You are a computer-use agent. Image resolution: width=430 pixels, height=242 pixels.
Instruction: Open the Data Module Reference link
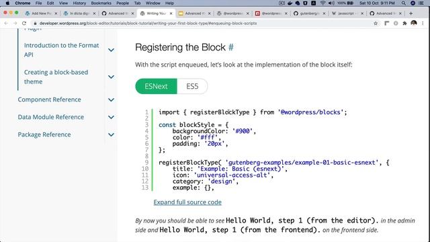[51, 117]
